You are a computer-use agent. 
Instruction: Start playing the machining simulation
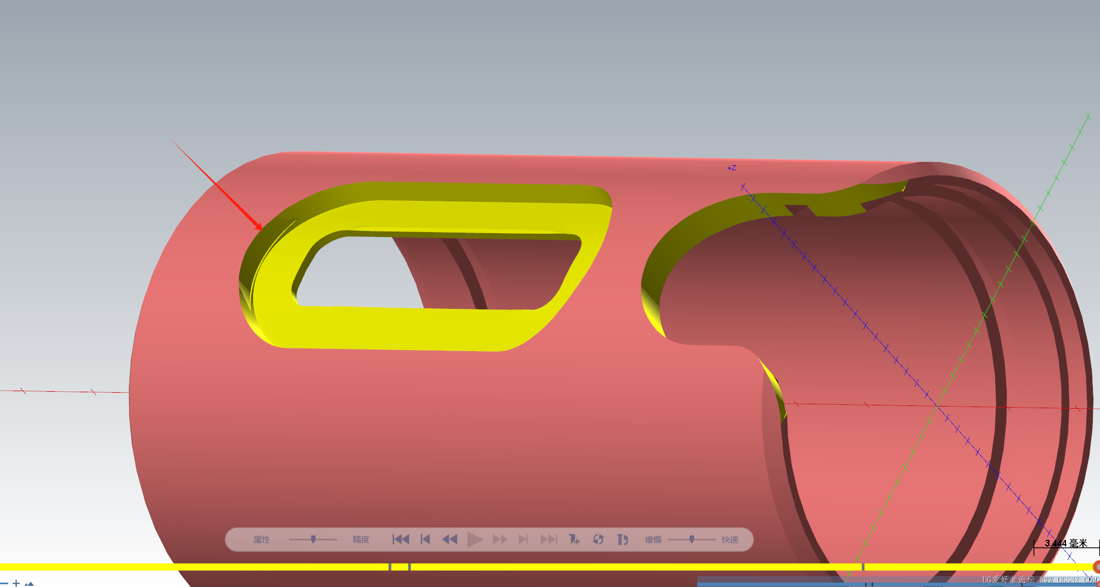[475, 539]
